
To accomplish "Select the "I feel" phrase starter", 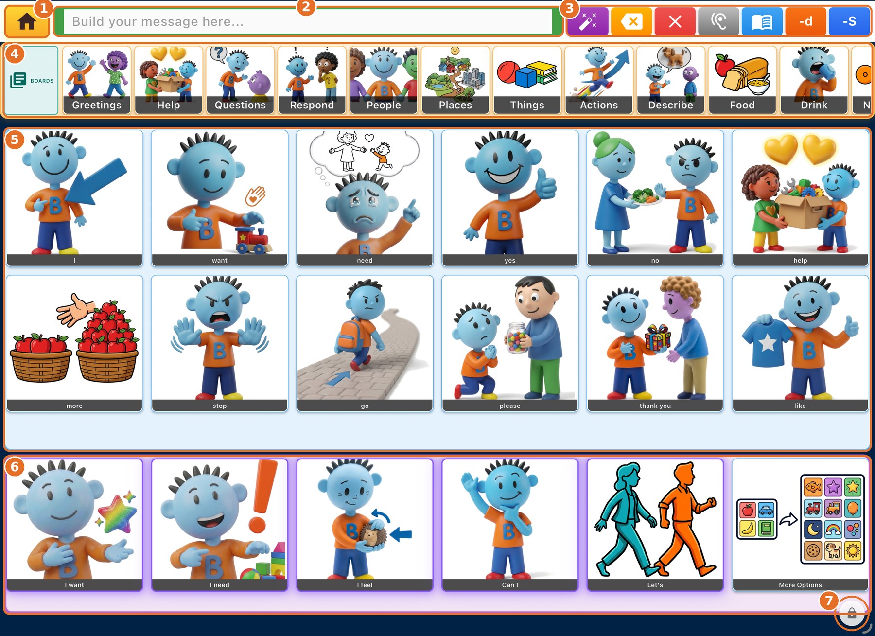I will tap(365, 525).
